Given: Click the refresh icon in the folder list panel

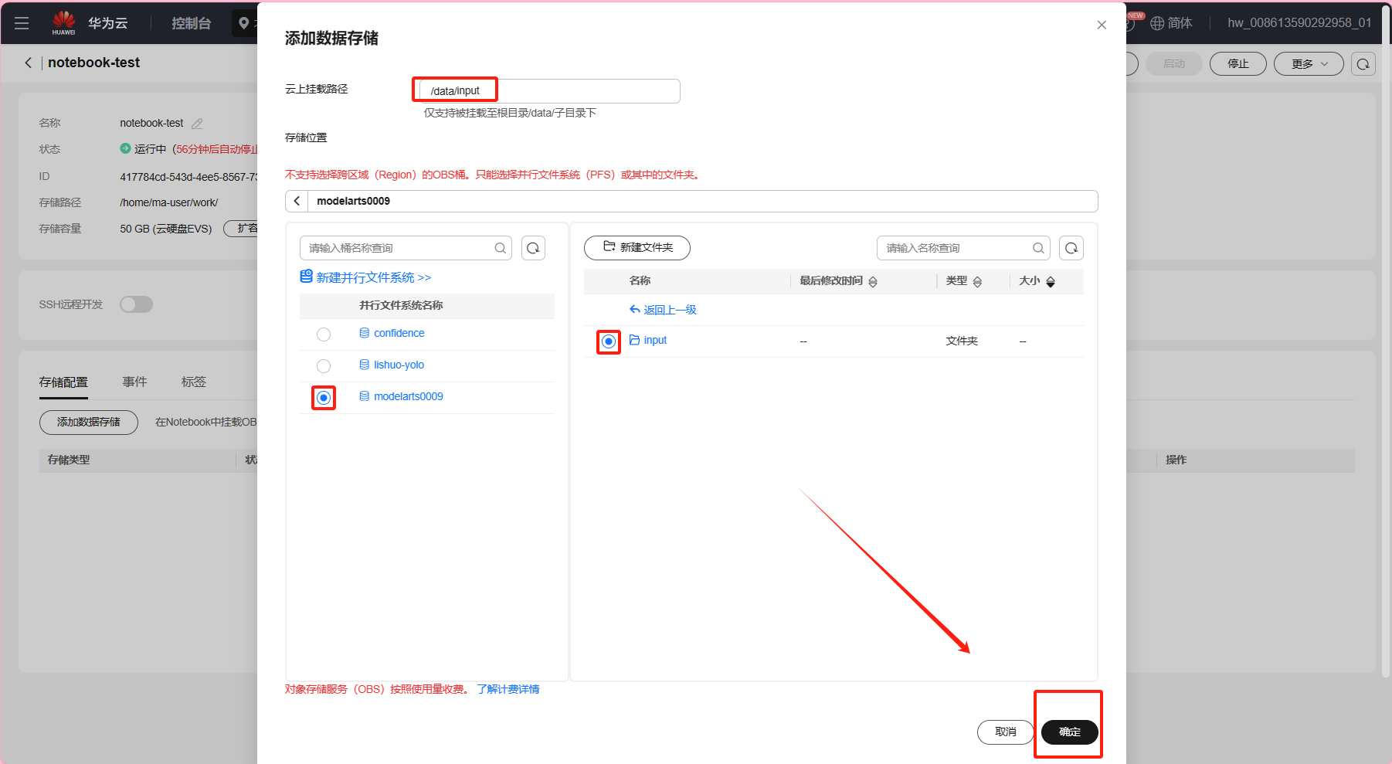Looking at the screenshot, I should (x=1071, y=247).
